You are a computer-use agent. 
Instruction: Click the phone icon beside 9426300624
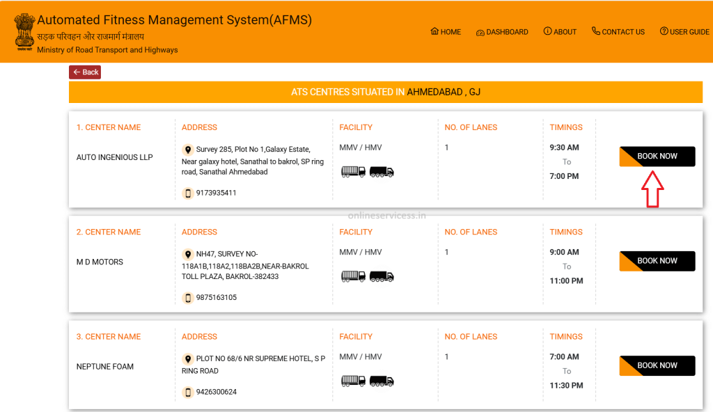pyautogui.click(x=187, y=392)
